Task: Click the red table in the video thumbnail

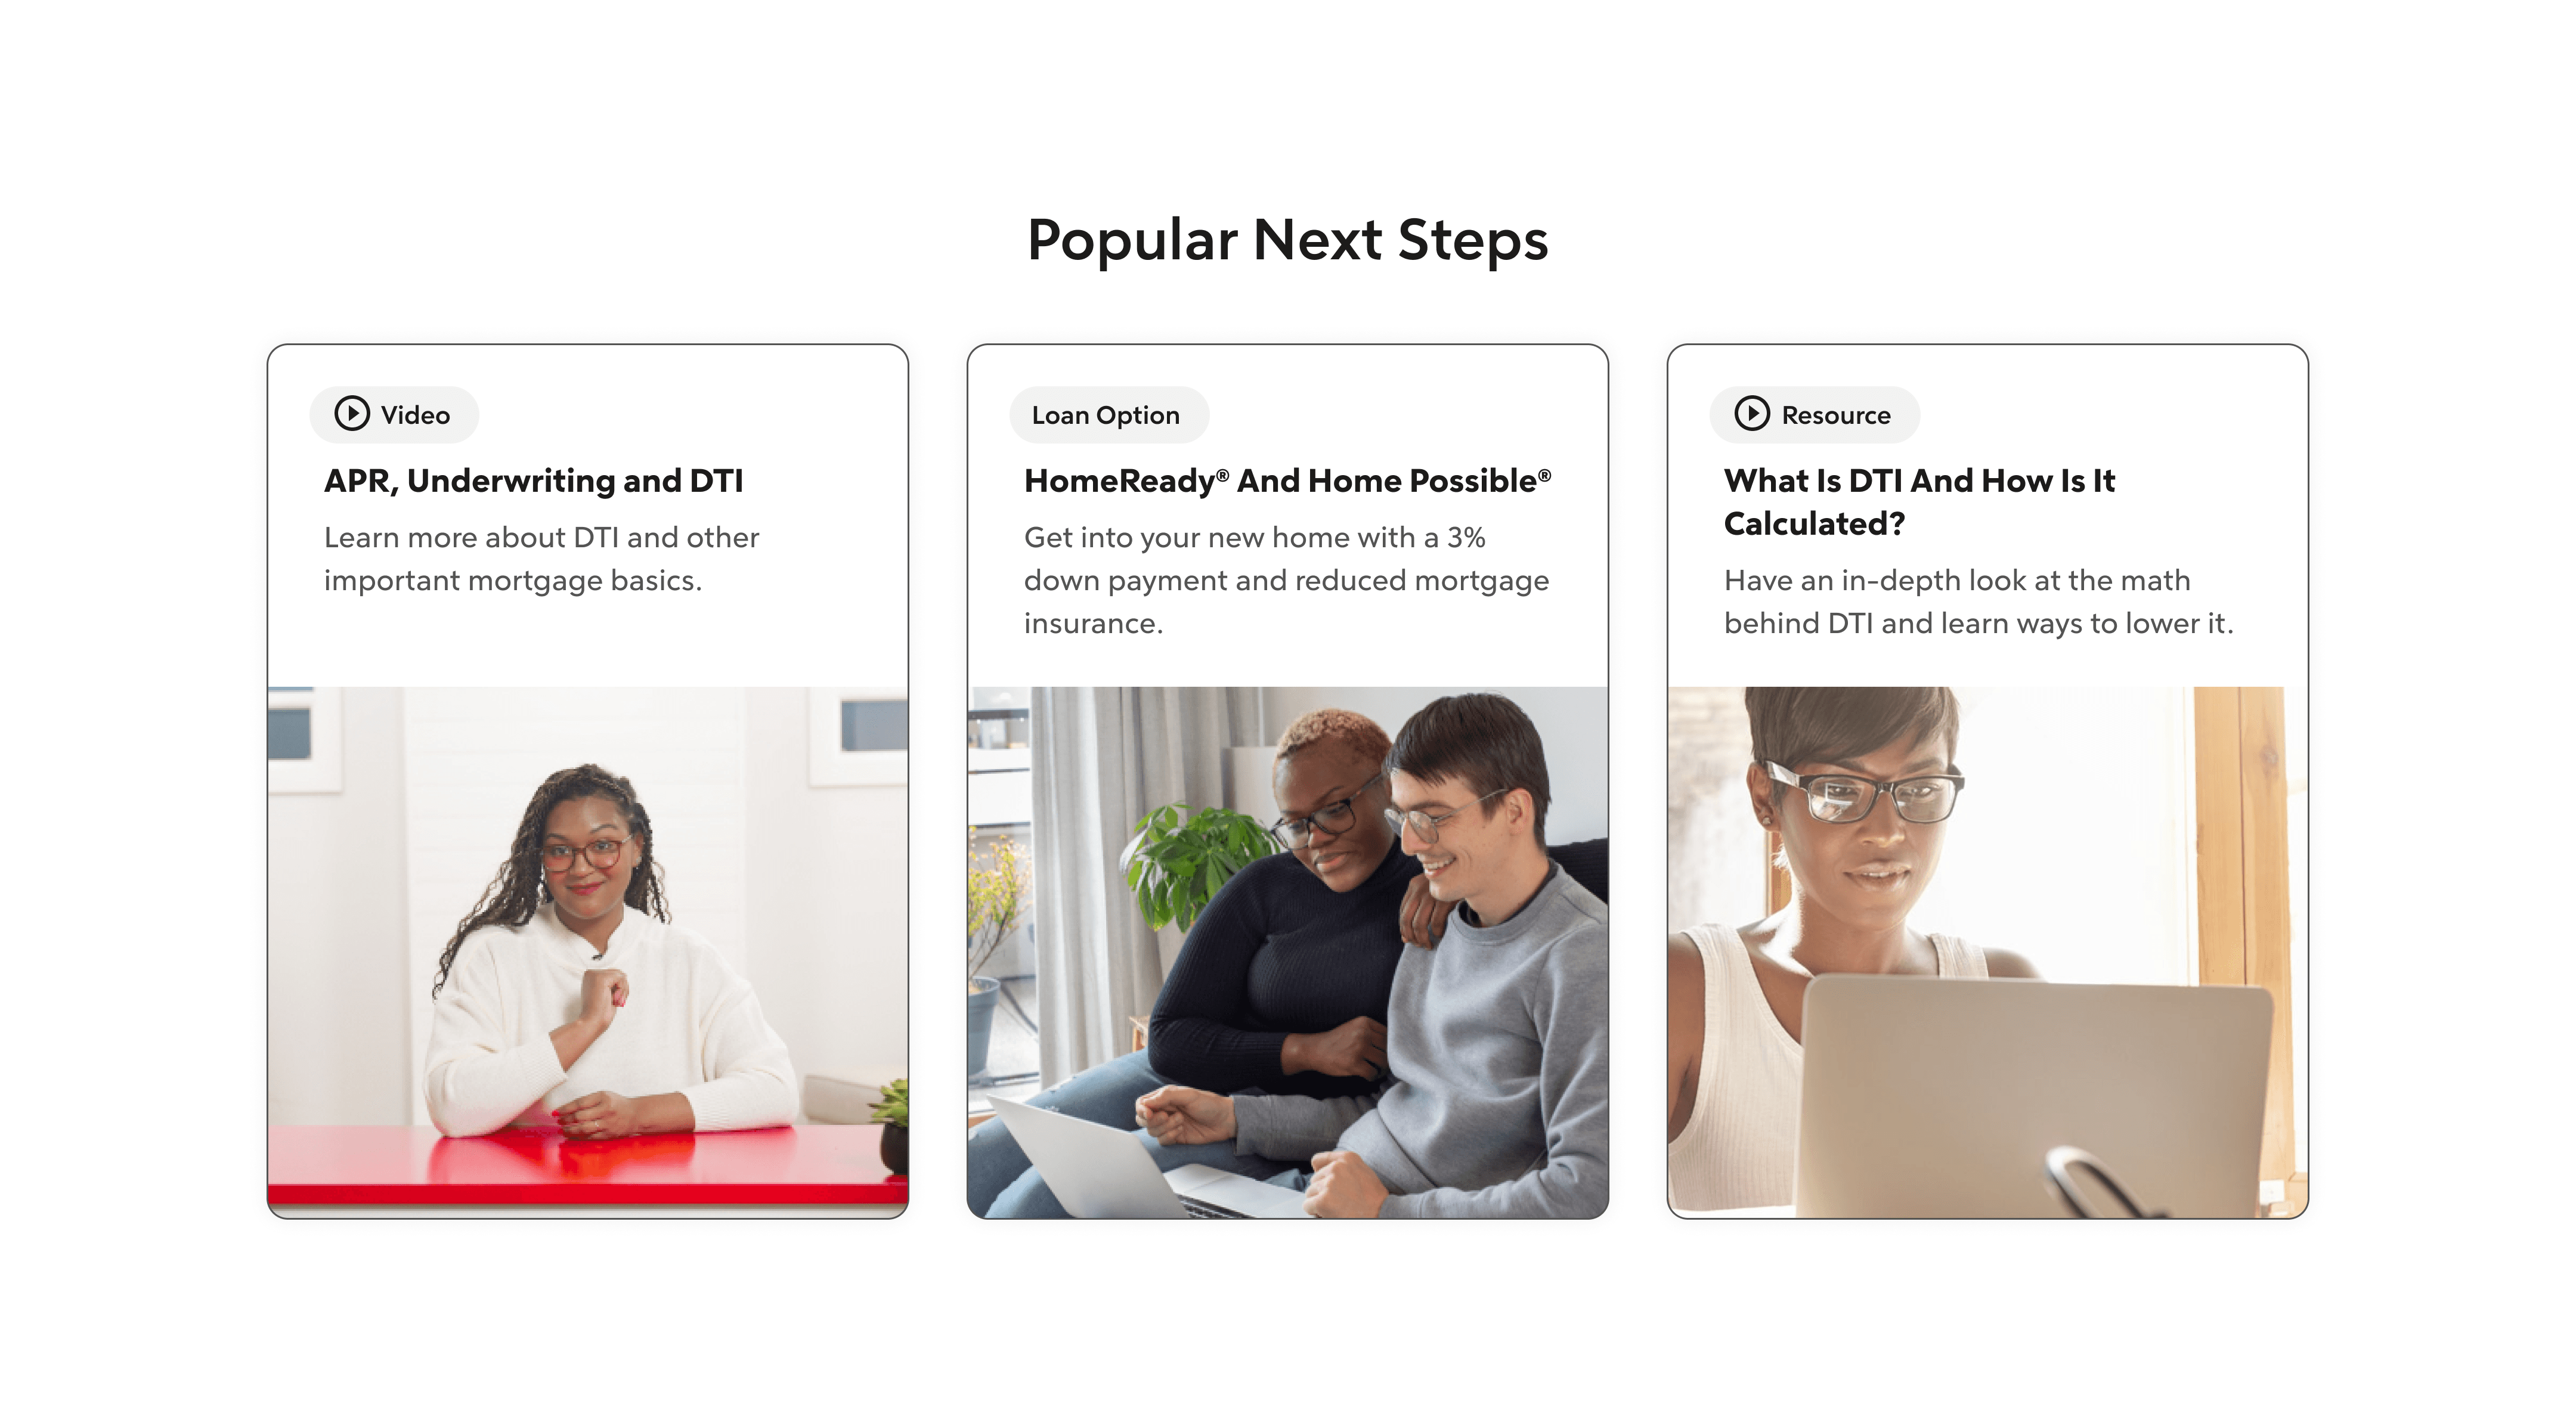Action: (x=588, y=1165)
